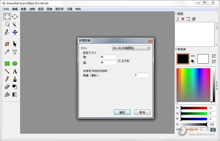Pick a color in the spectrum field
The height and width of the screenshot is (141, 220).
[193, 85]
